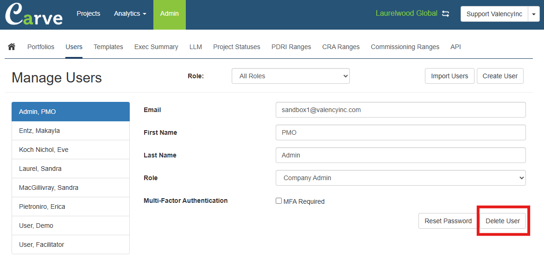Viewport: 544px width, 257px height.
Task: Click the Import Users button
Action: 449,76
